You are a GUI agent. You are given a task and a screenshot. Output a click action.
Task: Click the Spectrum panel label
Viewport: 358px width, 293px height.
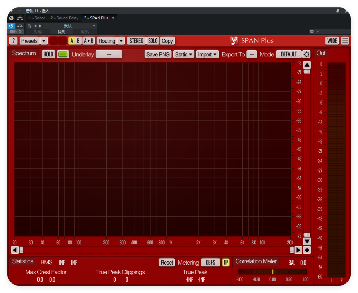tap(24, 53)
